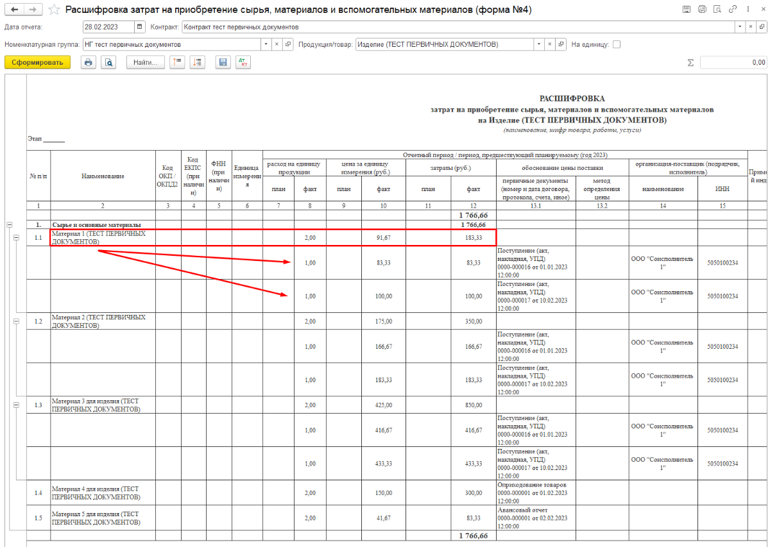Open the Контракт dropdown list

(740, 27)
